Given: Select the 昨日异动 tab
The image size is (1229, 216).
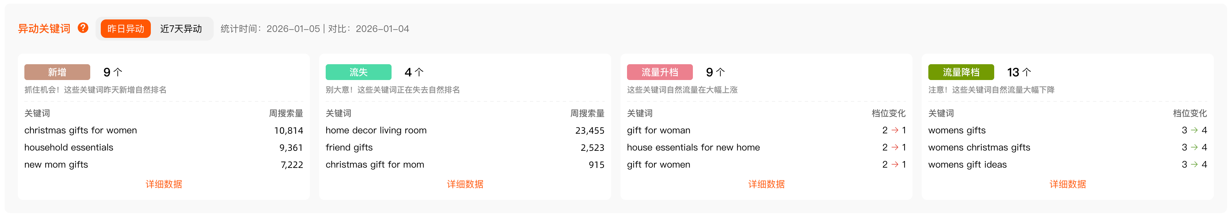Looking at the screenshot, I should (x=125, y=29).
